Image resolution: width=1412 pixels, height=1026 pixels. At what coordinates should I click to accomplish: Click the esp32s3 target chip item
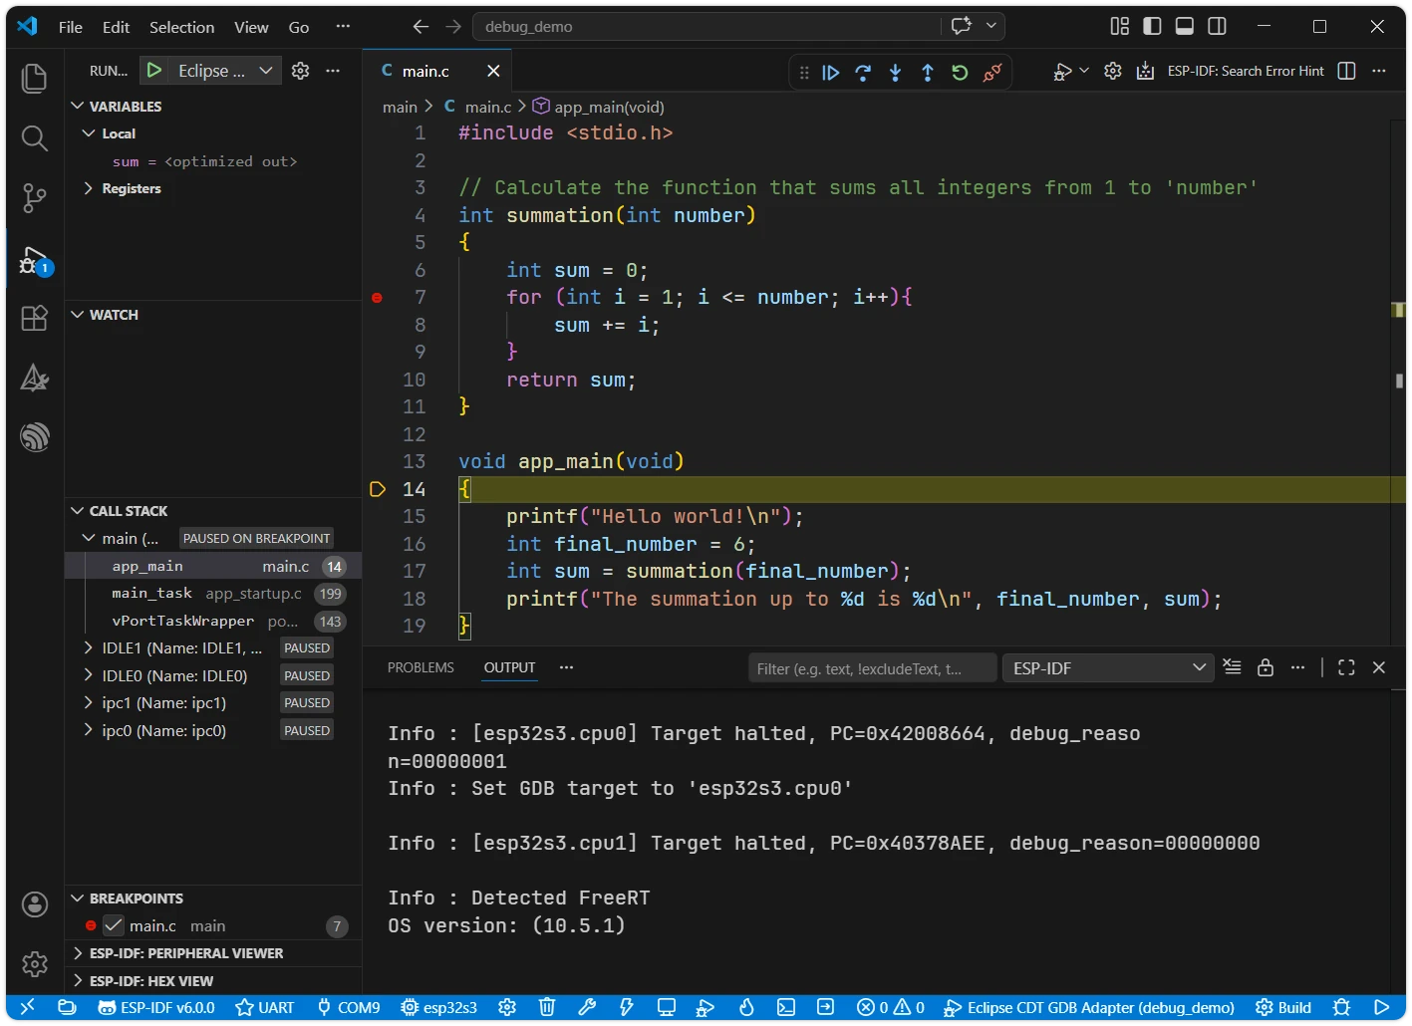tap(438, 1007)
